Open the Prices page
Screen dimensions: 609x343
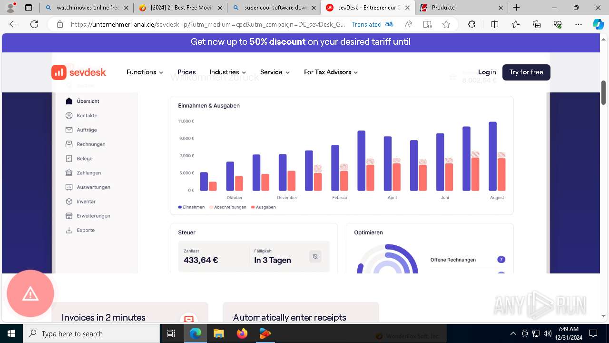click(187, 72)
